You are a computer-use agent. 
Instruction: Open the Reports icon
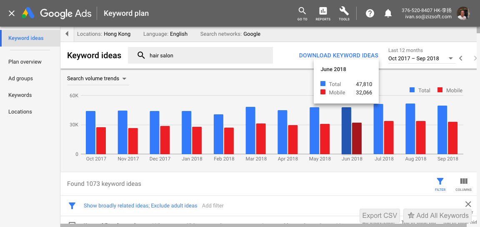coord(323,11)
